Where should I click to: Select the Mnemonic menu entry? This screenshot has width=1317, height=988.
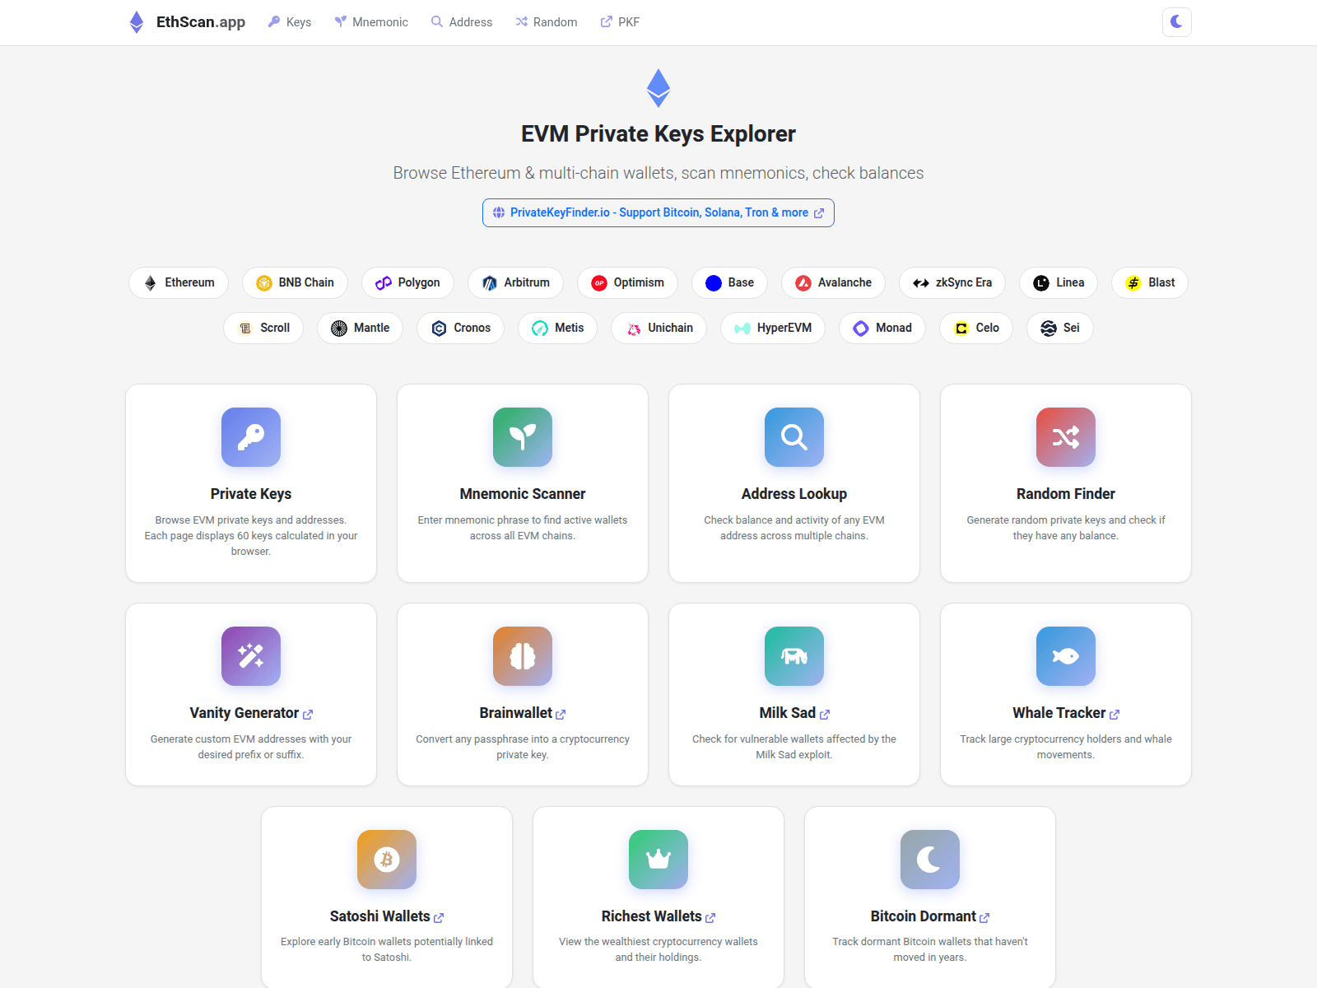point(371,22)
